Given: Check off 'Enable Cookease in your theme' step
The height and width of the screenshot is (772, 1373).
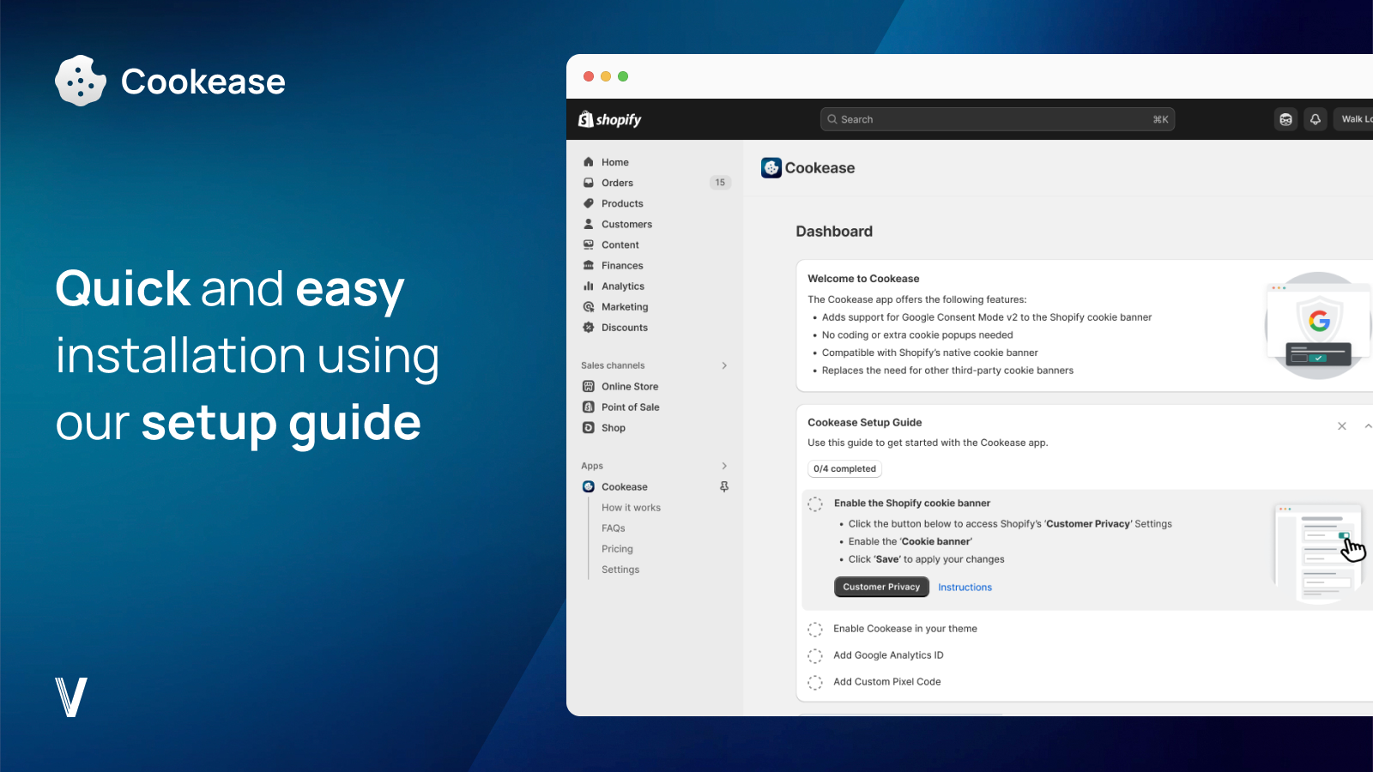Looking at the screenshot, I should pyautogui.click(x=814, y=629).
